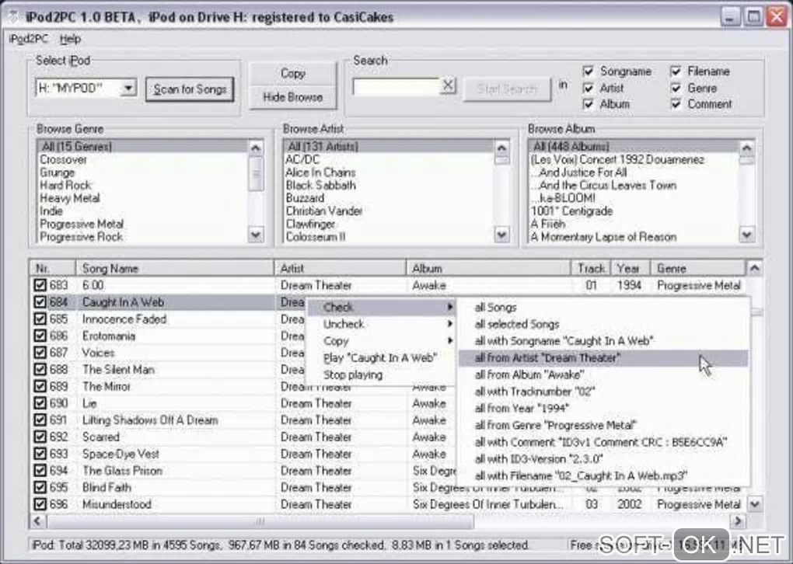Toggle the Filename search checkbox

pyautogui.click(x=676, y=71)
